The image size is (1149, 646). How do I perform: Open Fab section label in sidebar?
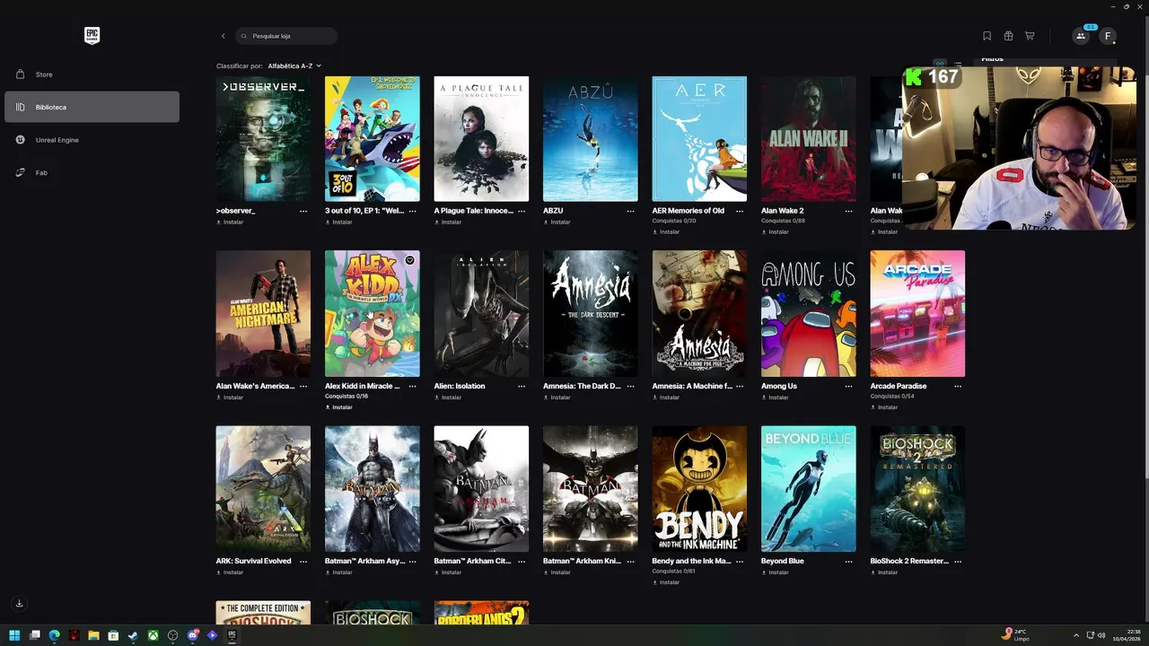41,172
